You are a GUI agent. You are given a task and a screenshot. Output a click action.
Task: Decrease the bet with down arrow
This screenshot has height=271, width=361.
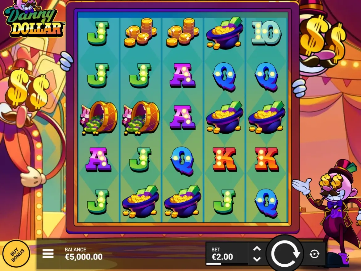257,259
